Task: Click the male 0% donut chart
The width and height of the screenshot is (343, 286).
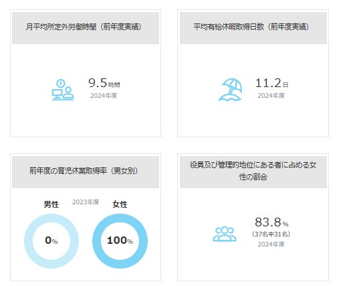Action: [51, 241]
